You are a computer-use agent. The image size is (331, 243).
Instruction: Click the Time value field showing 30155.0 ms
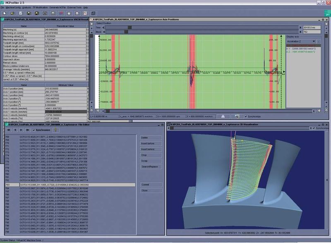pos(312,27)
